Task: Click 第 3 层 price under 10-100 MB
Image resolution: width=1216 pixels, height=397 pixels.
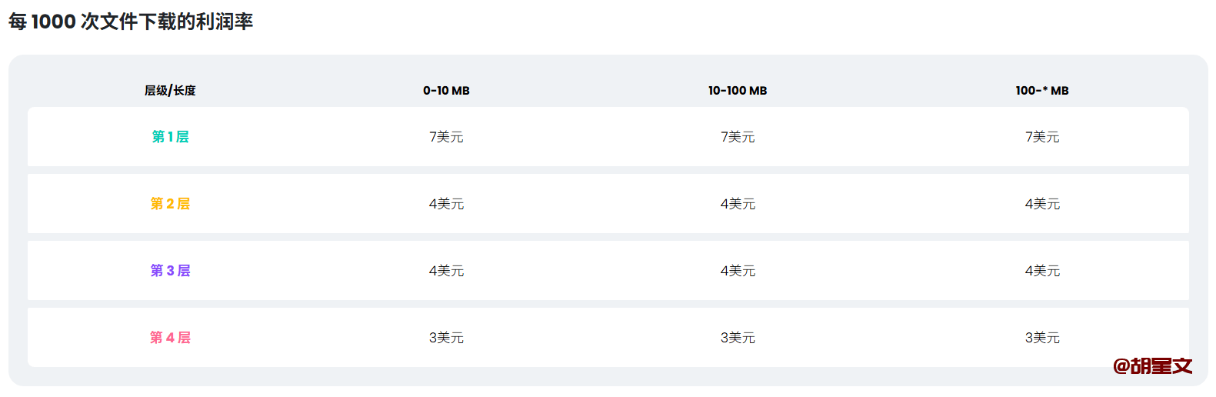Action: coord(738,271)
